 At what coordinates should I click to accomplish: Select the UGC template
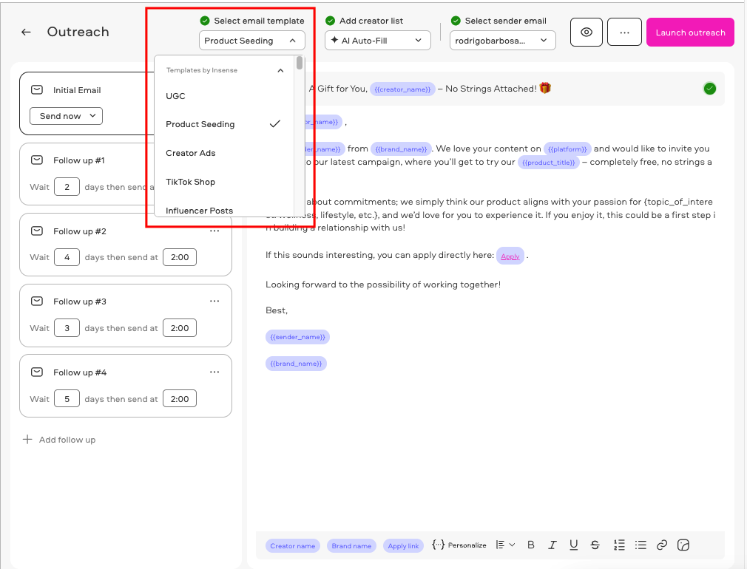(x=224, y=96)
